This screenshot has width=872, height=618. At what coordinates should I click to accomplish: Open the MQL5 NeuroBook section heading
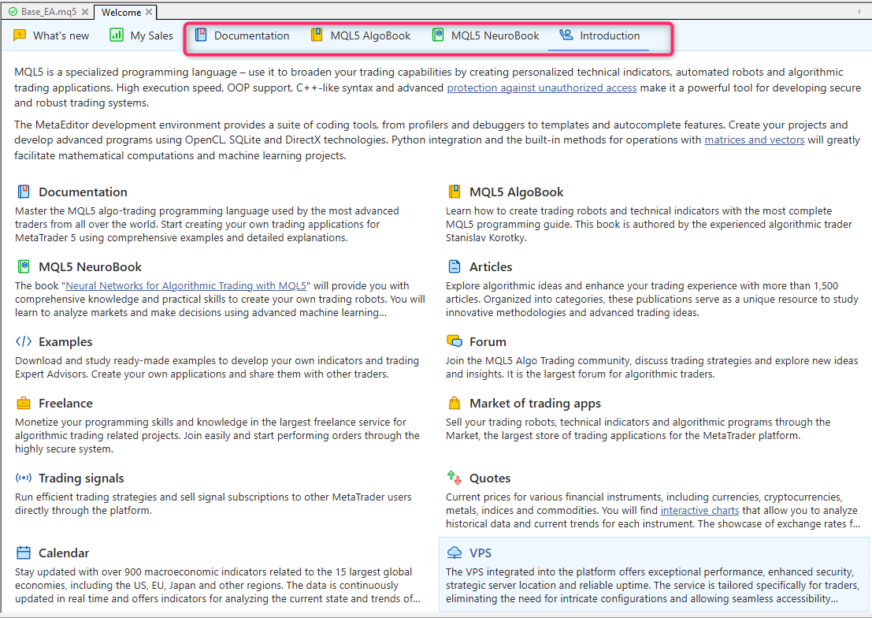[x=90, y=266]
